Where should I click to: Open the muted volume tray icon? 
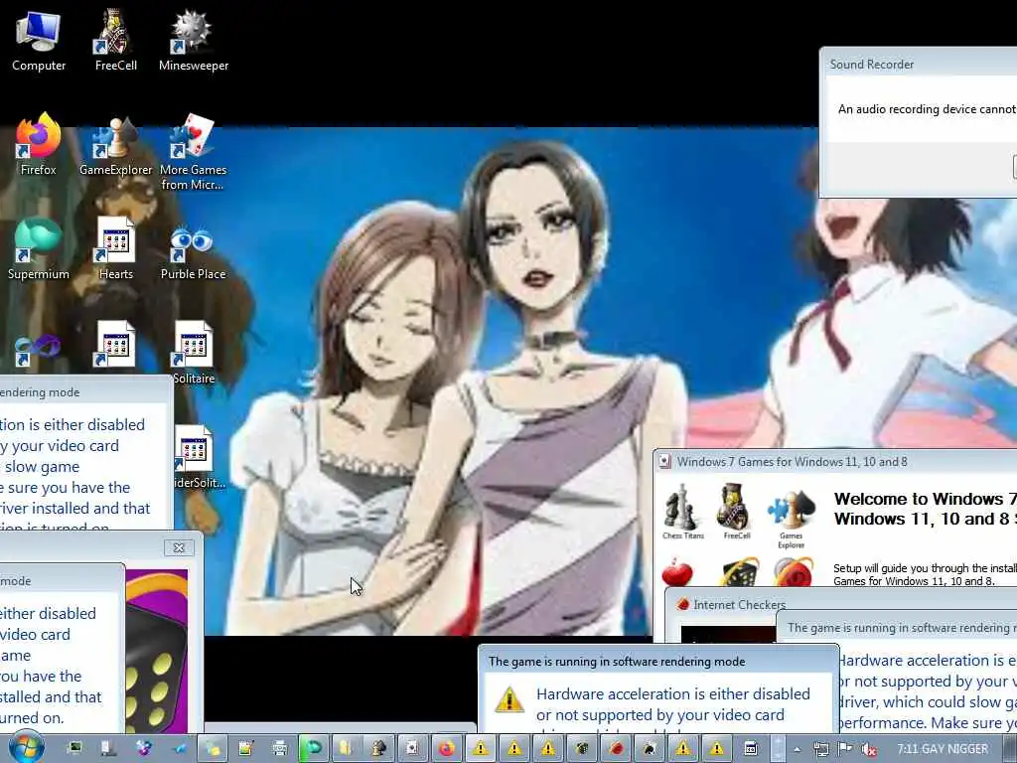tap(869, 749)
